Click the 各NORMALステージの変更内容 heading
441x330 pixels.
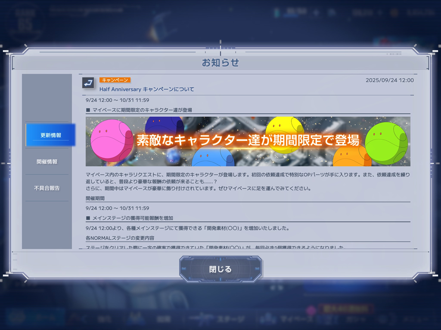tap(120, 238)
